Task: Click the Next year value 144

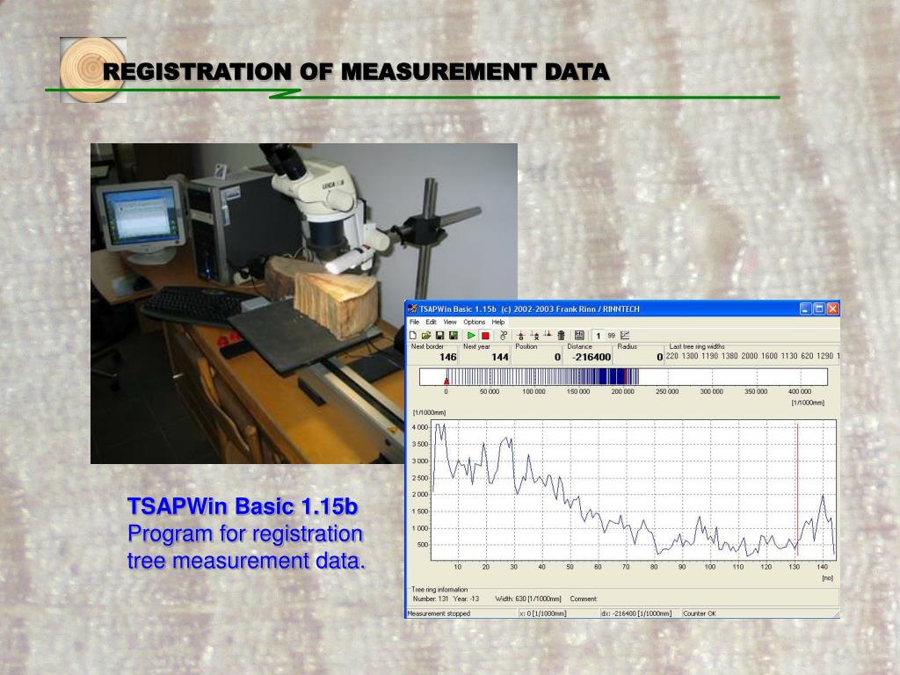Action: coord(500,357)
